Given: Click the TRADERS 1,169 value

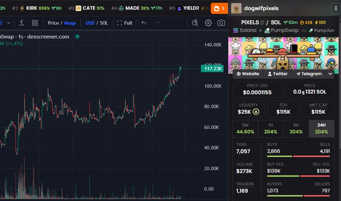Looking at the screenshot, I should [x=242, y=191].
